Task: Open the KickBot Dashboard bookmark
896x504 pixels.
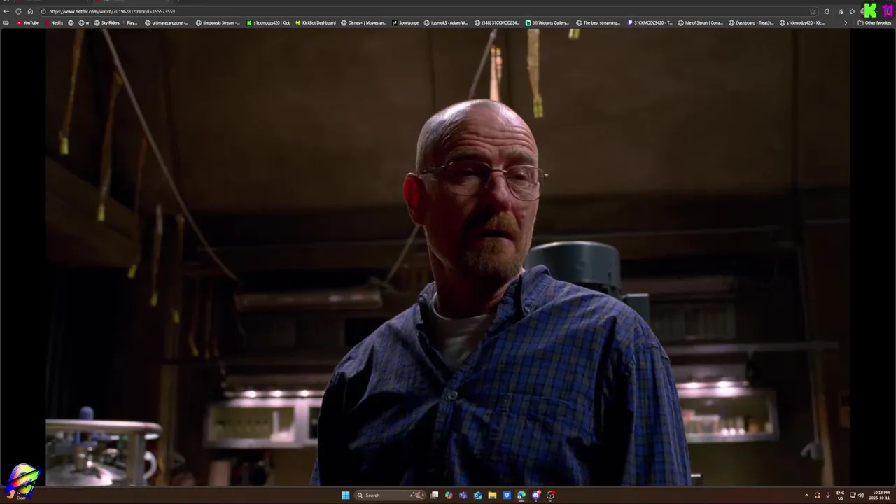Action: pyautogui.click(x=316, y=23)
